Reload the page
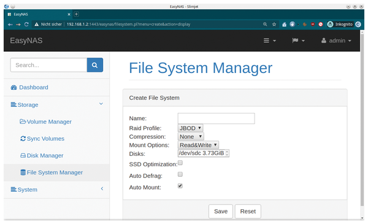Viewport: 368px width, 224px height. [26, 24]
